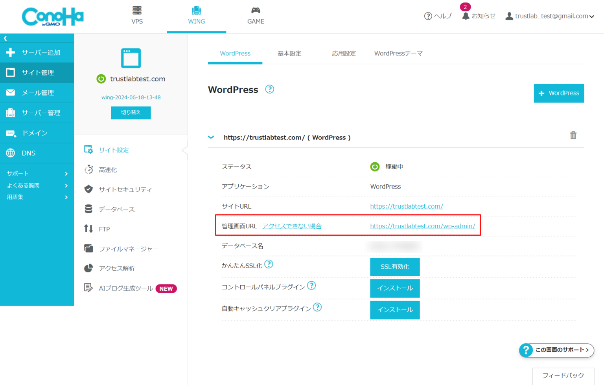
Task: Collapse the left sidebar with the arrow
Action: pos(5,38)
